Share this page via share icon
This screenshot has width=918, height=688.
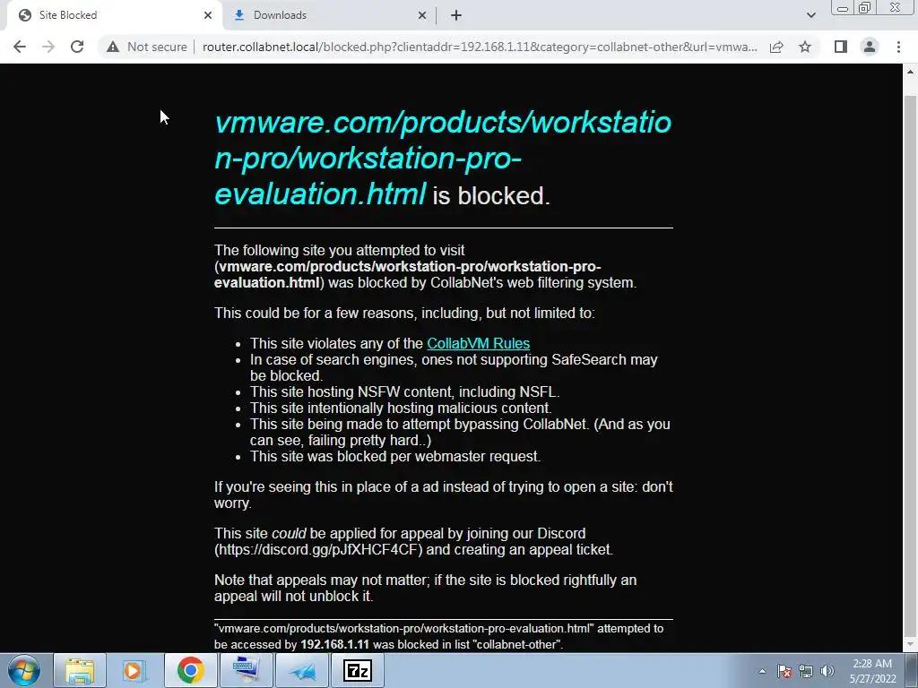click(776, 47)
